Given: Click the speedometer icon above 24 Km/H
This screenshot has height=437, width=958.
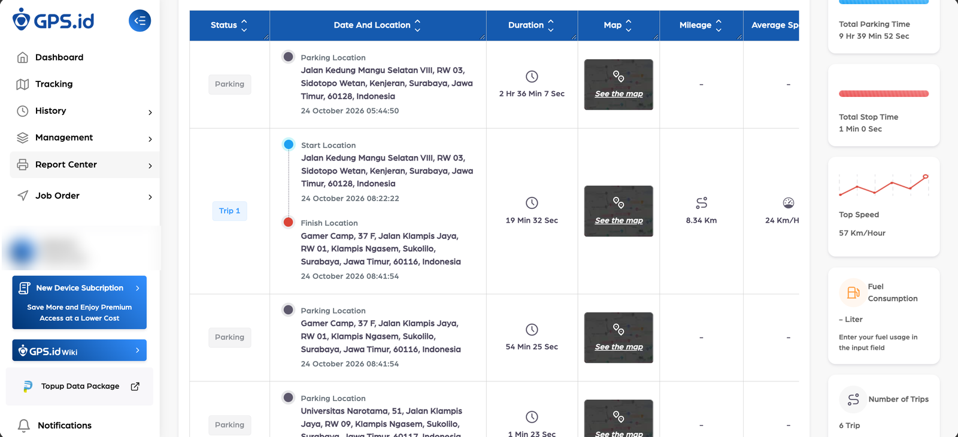Looking at the screenshot, I should [x=789, y=203].
